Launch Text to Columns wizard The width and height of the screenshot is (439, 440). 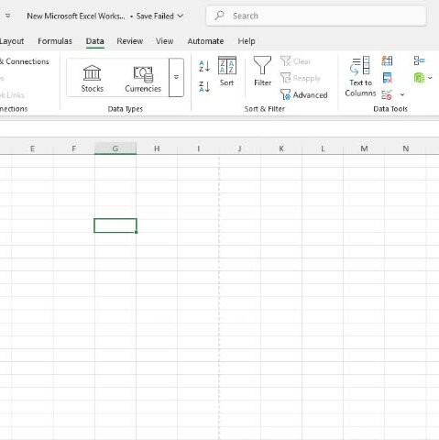click(360, 77)
